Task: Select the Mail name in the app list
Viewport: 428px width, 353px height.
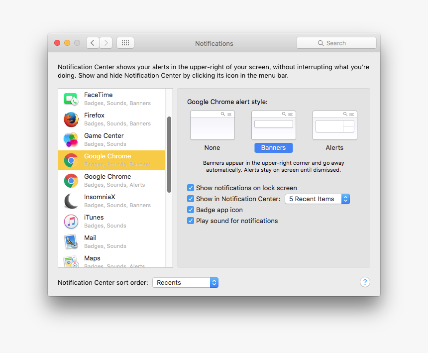Action: click(90, 238)
